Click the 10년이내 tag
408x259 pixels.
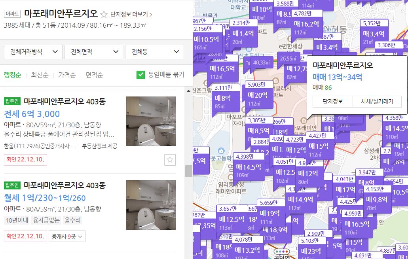pyautogui.click(x=17, y=220)
